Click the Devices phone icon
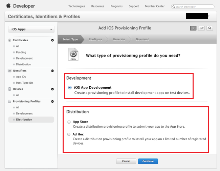Screen dimensions: 220x171 (9, 89)
